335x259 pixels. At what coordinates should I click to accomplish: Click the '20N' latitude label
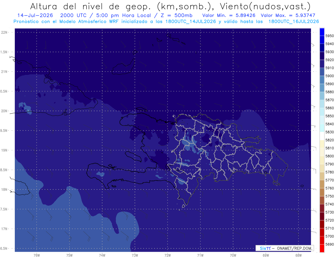point(4,111)
